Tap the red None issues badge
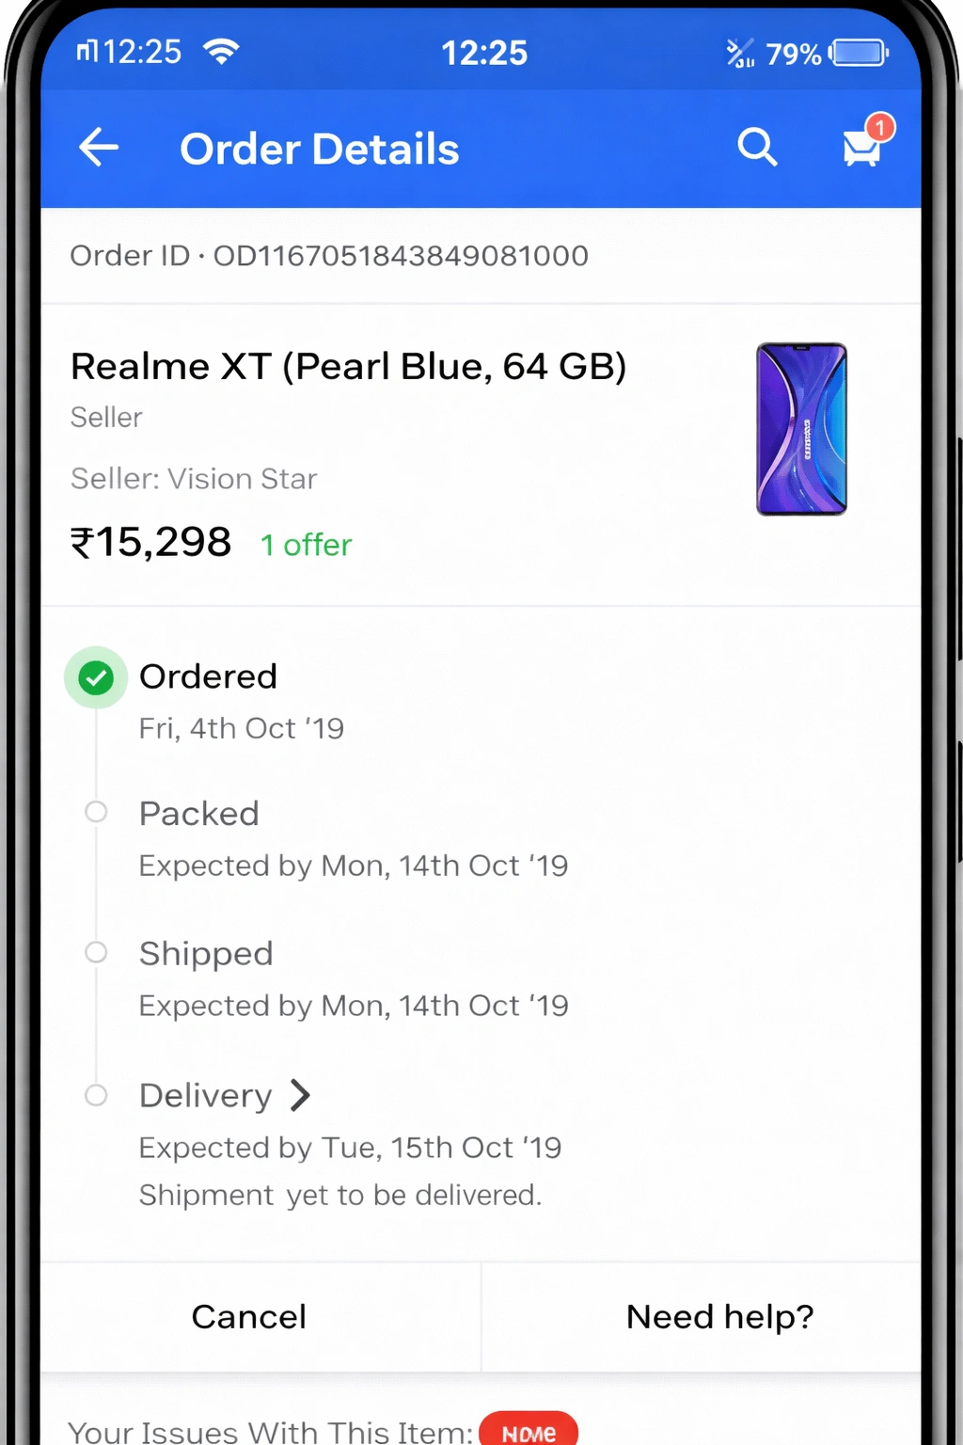Screen dimensions: 963x1445 pos(529,1430)
